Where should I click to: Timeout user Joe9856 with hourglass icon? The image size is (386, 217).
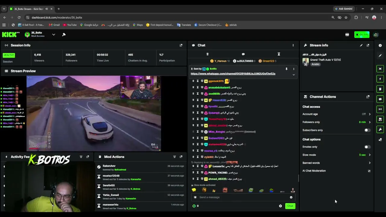(198, 94)
